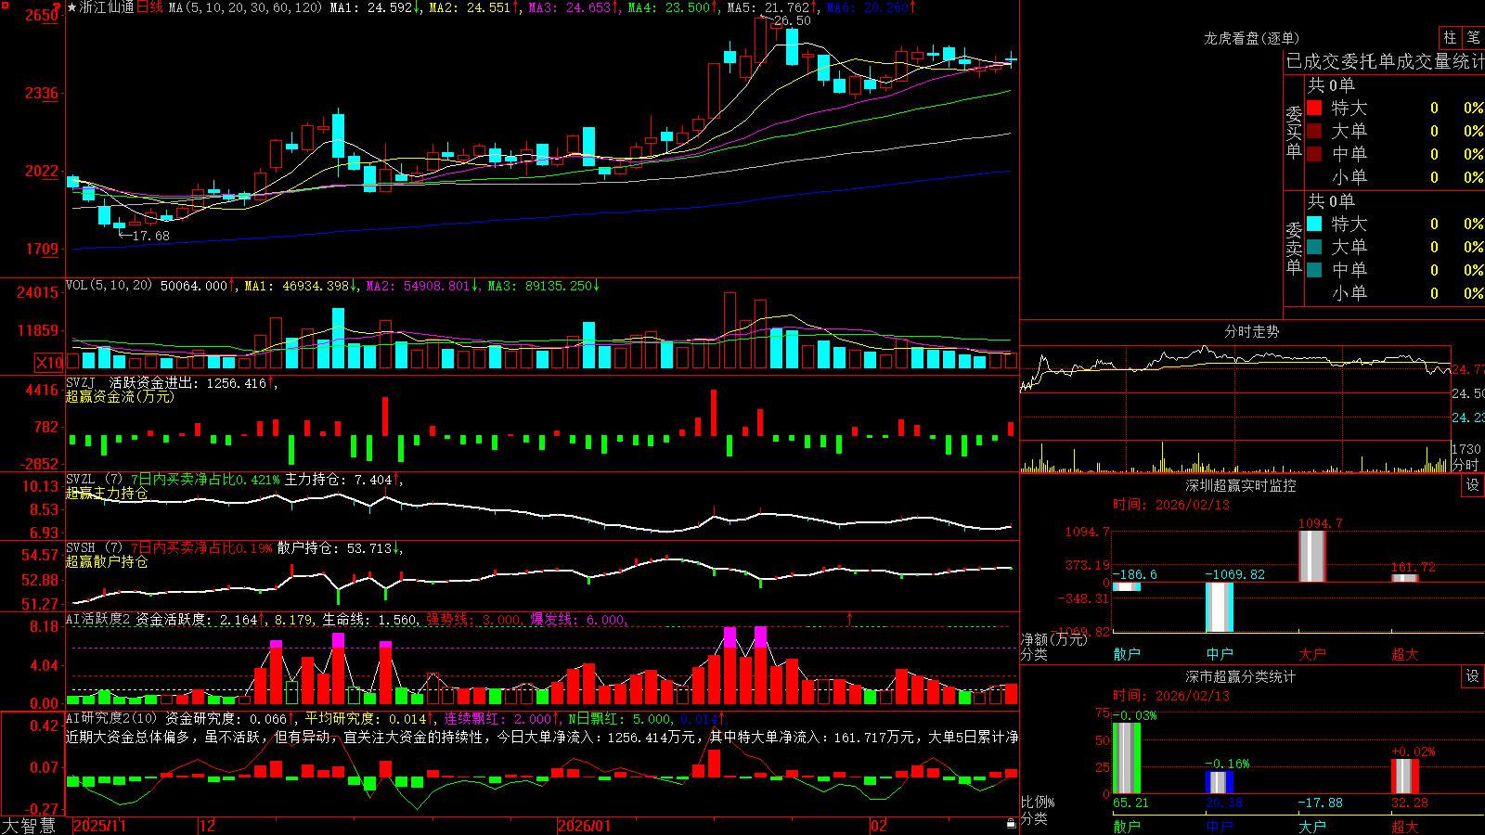Click the AI研究度2(10) indicator label

112,718
